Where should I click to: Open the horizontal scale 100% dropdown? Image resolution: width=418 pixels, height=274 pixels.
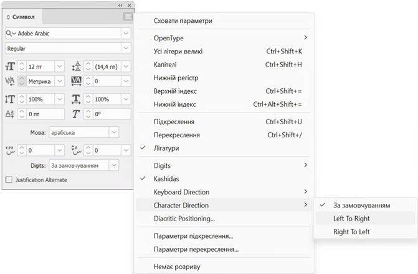126,99
